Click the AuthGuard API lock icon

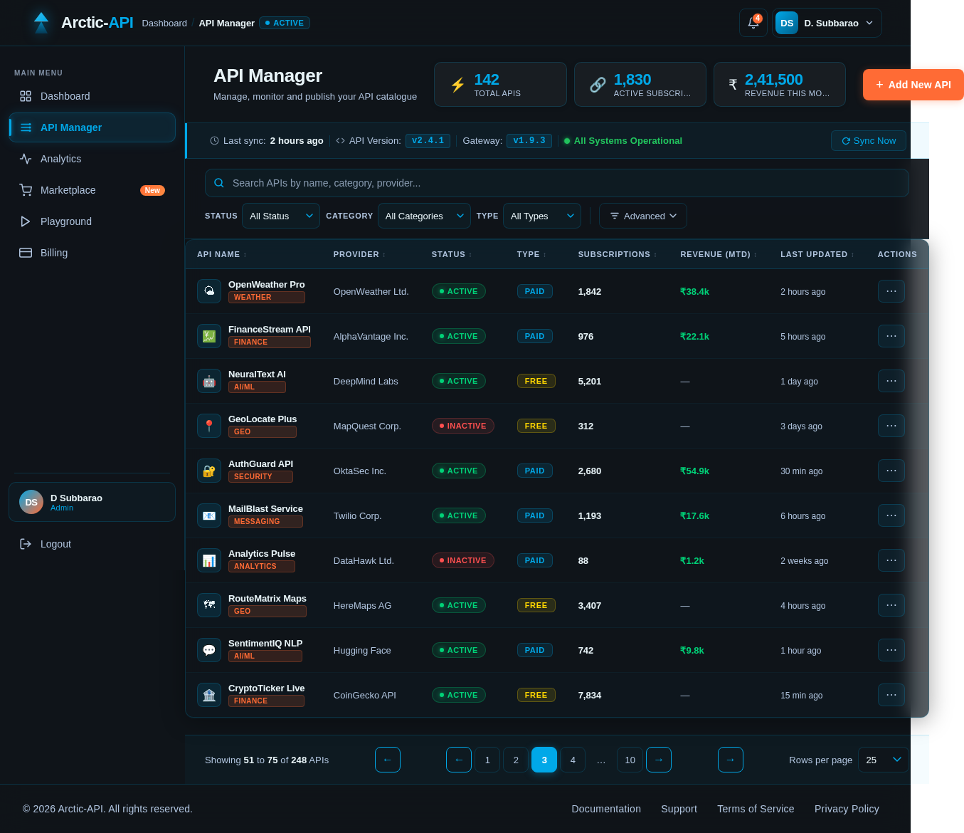point(209,471)
